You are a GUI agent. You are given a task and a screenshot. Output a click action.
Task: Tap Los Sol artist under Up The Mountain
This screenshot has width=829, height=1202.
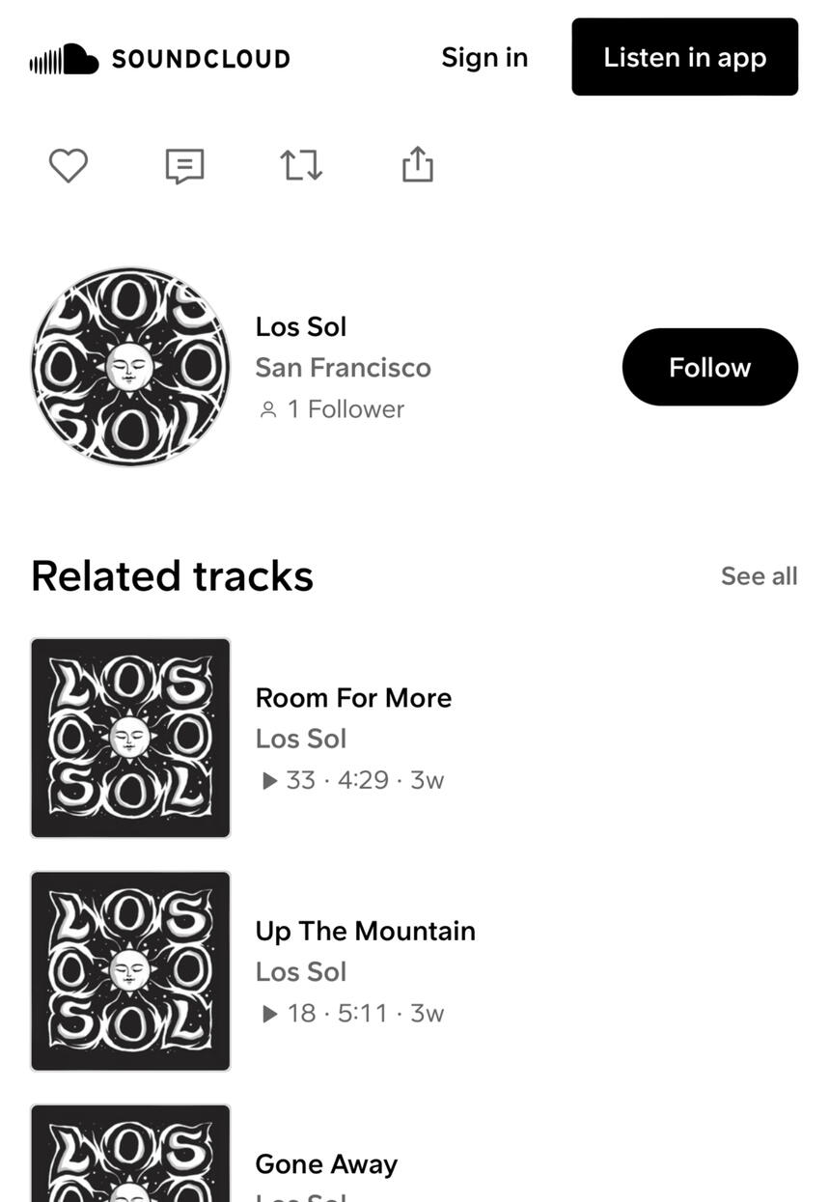[x=300, y=971]
